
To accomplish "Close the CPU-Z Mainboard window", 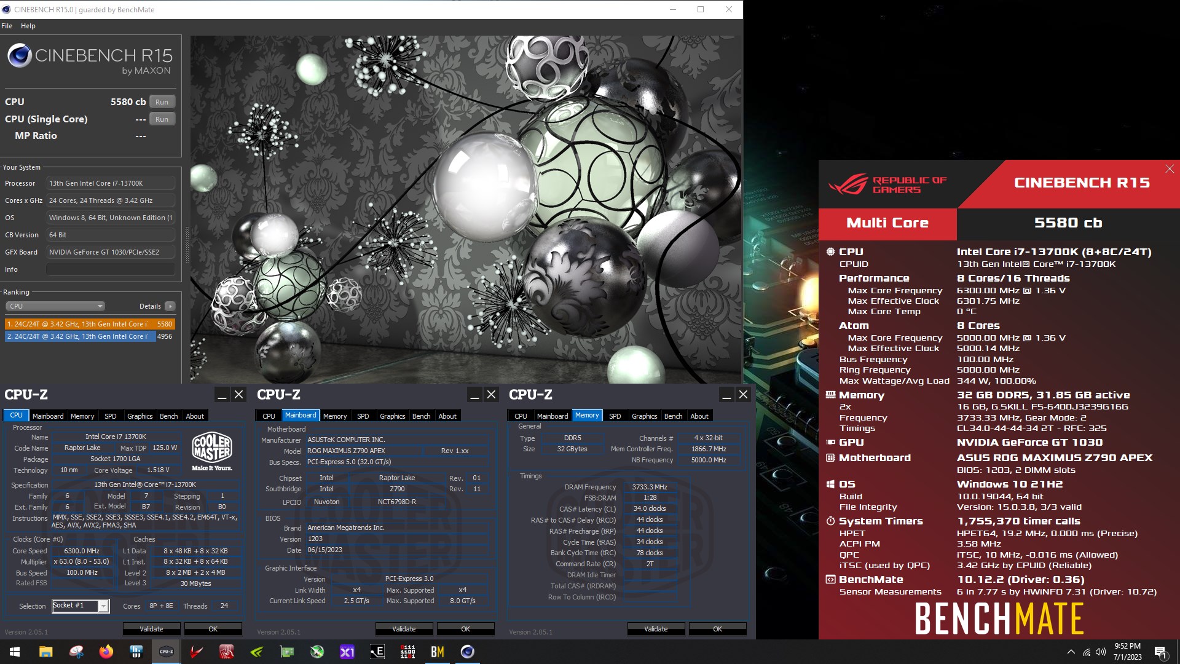I will click(491, 395).
